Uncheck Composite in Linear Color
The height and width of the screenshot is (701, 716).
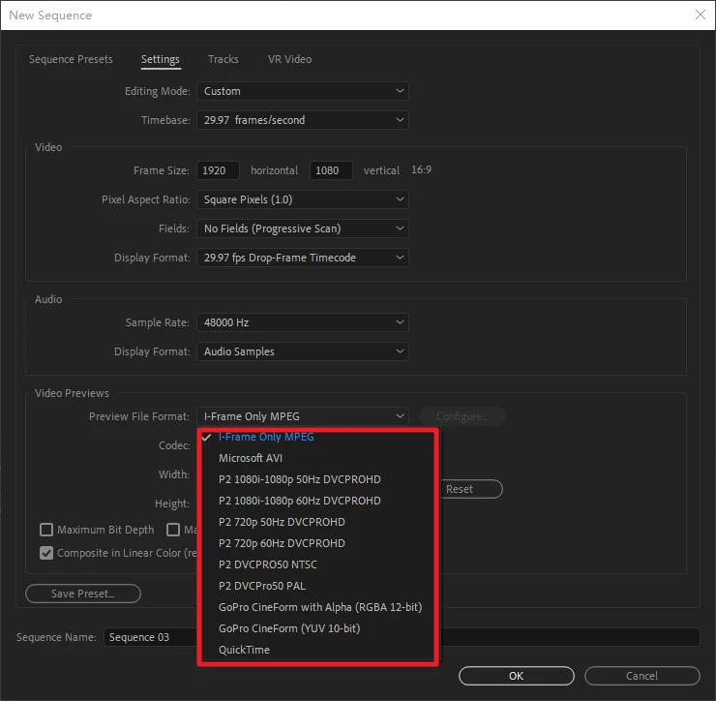(46, 554)
